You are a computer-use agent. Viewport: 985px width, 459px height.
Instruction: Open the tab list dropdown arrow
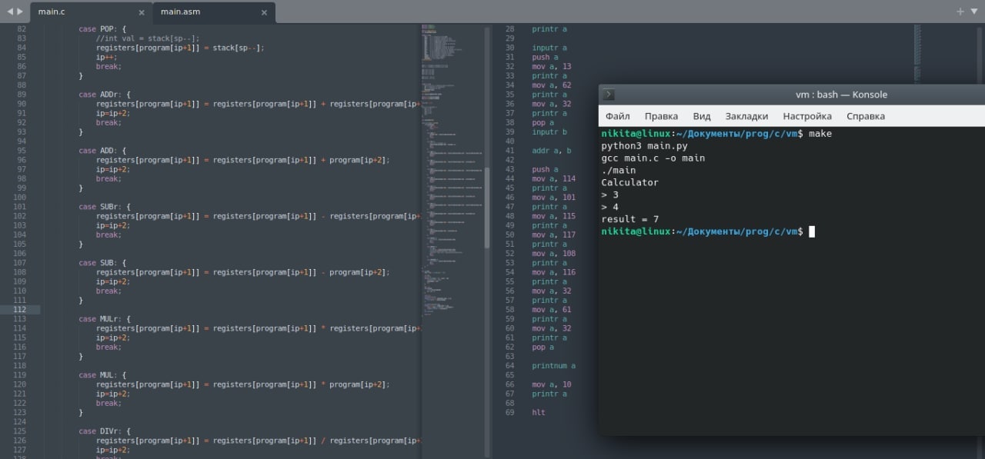tap(973, 12)
